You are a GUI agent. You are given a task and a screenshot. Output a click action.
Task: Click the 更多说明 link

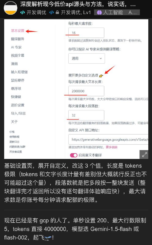(x=111, y=147)
